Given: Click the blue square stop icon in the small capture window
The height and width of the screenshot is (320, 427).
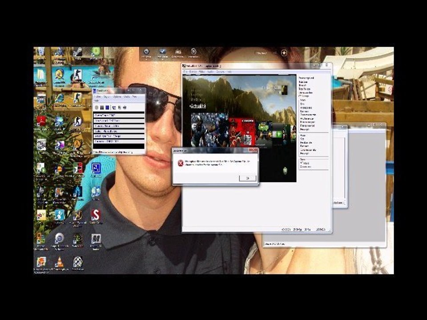Looking at the screenshot, I should click(107, 108).
